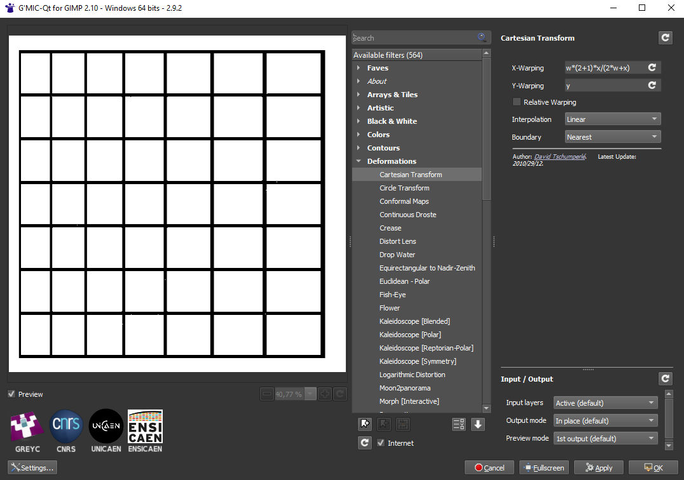Click the Input/Output panel scrollbar down arrow

[669, 446]
